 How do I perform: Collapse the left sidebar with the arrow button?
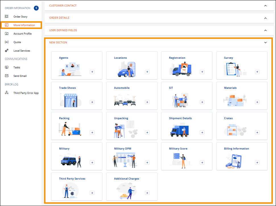36,8
